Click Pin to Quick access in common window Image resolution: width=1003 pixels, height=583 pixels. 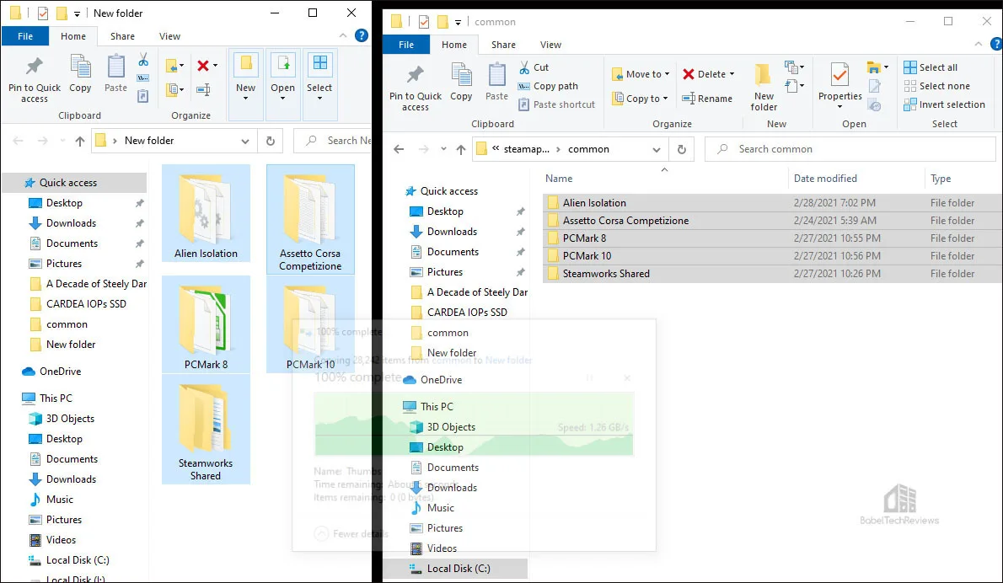click(416, 88)
